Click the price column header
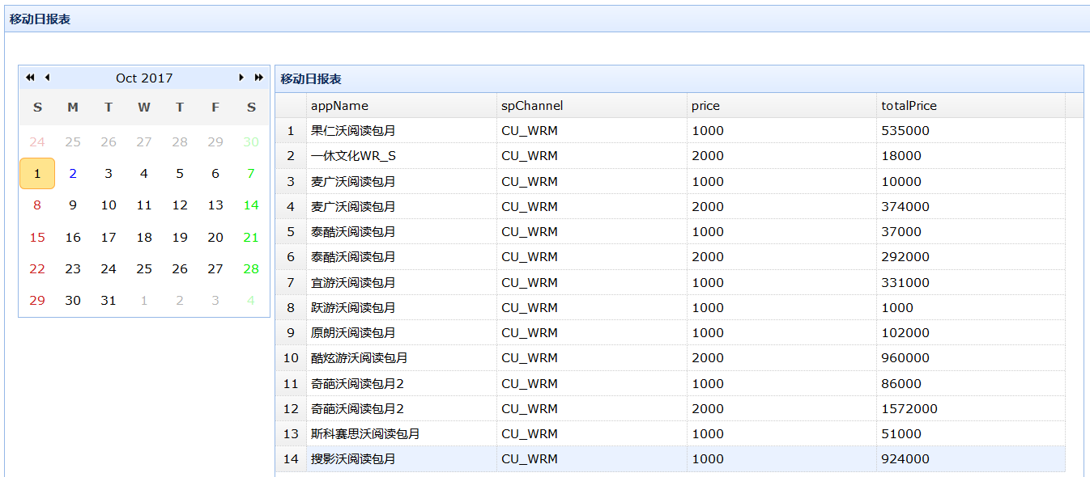 tap(705, 106)
